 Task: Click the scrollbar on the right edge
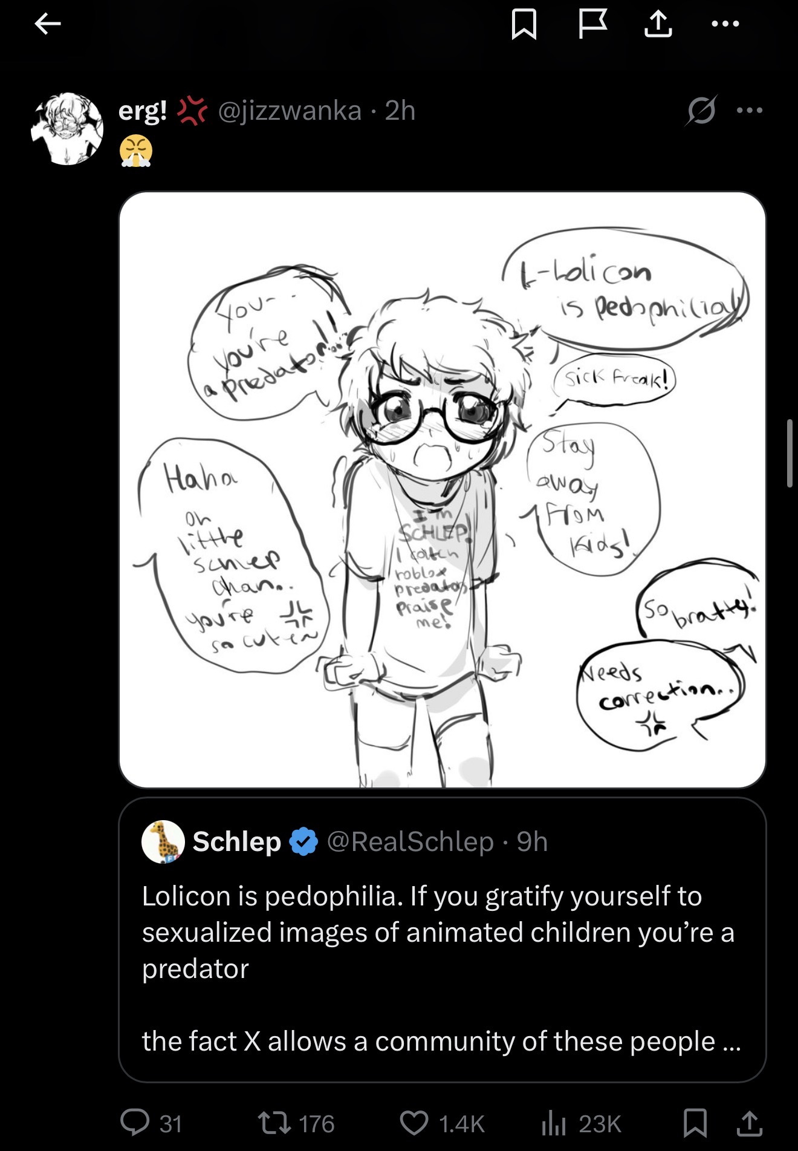point(790,452)
